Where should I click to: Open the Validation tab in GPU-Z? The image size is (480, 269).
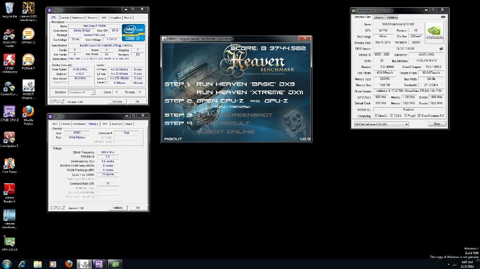392,17
